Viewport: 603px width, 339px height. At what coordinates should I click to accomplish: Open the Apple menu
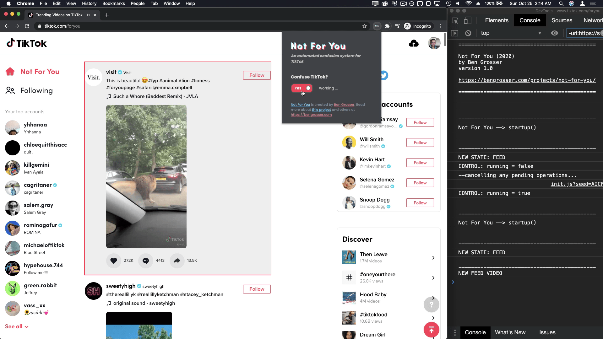[8, 3]
